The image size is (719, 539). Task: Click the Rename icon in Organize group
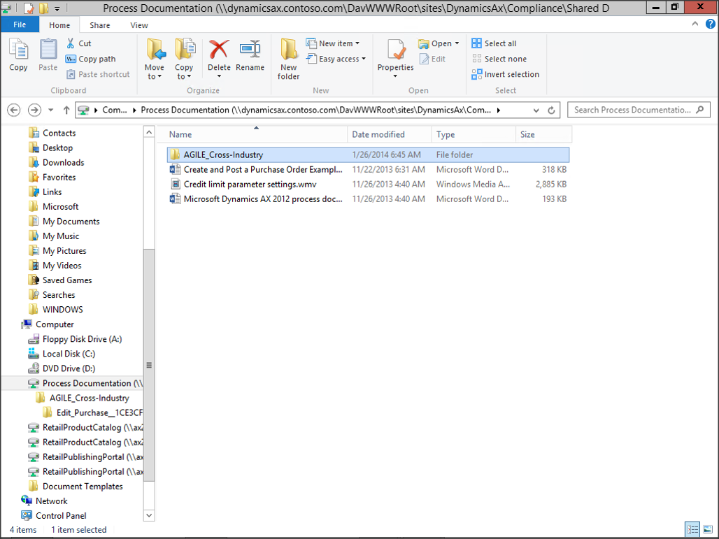point(250,51)
